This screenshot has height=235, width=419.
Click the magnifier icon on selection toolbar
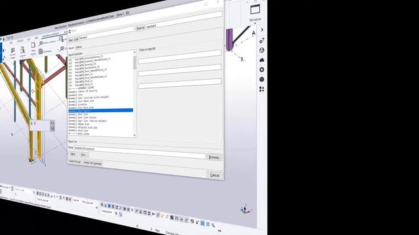point(213,225)
